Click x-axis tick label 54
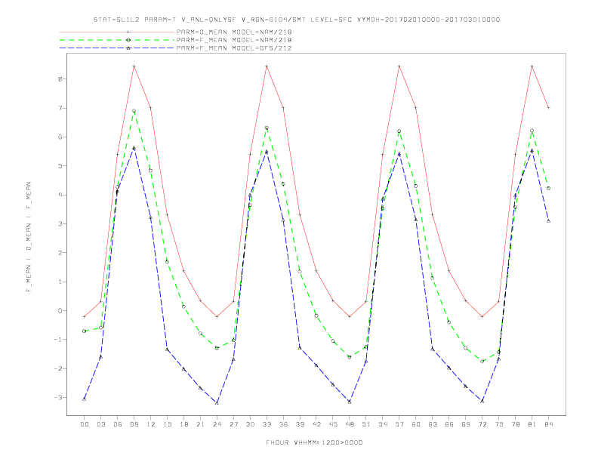Screen dimensions: 598x462 point(383,424)
